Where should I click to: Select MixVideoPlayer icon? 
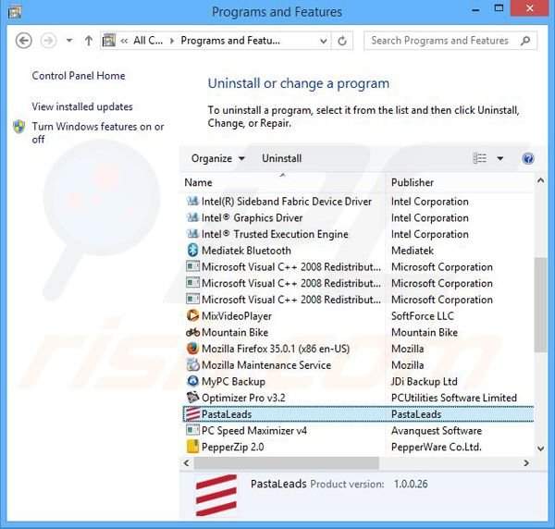(x=192, y=315)
